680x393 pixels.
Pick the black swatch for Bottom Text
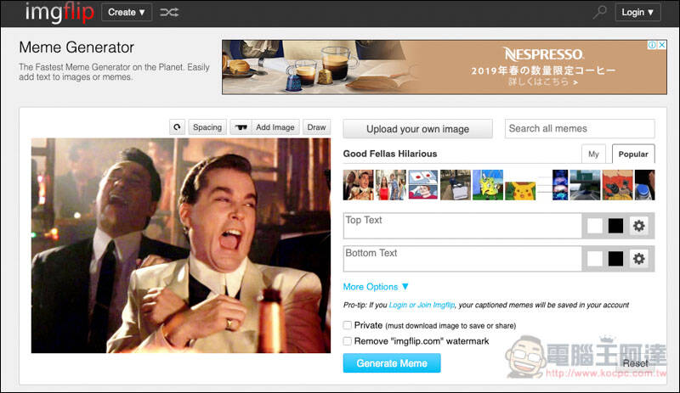point(615,259)
